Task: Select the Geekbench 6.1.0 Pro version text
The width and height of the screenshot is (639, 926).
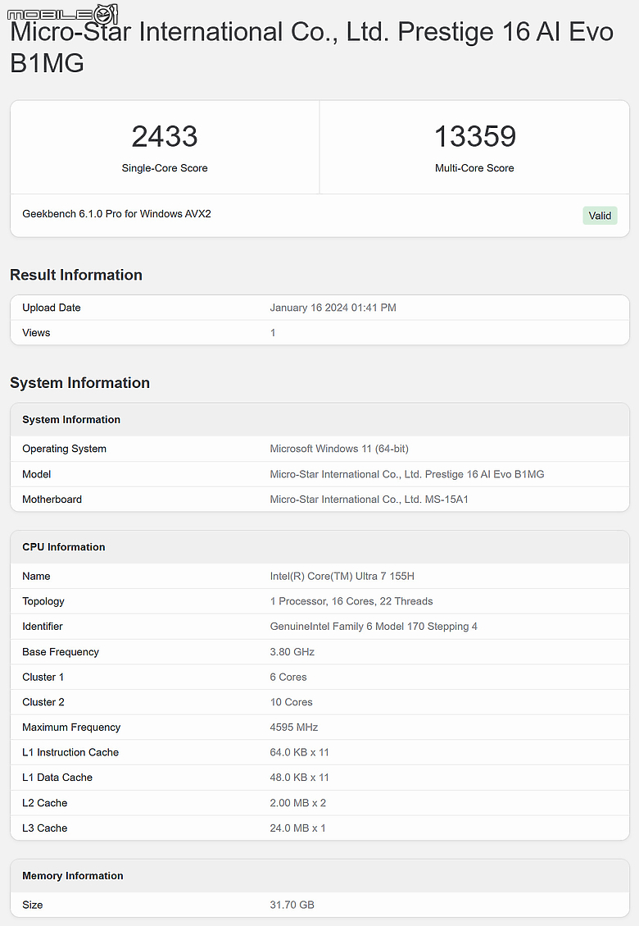Action: [116, 214]
